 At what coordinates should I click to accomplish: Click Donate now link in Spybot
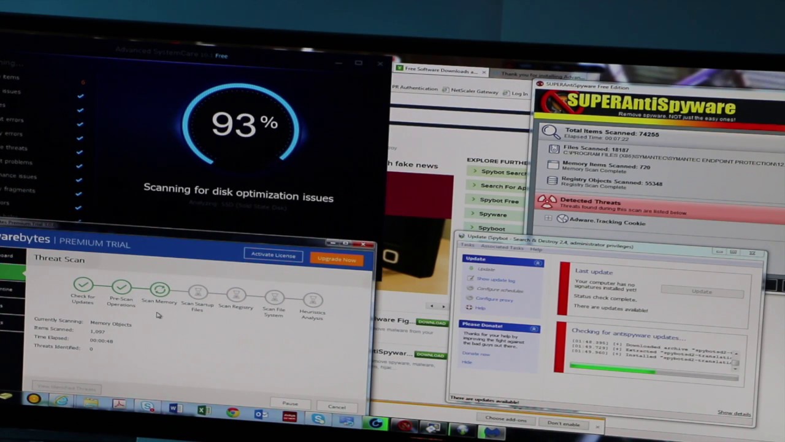tap(476, 354)
